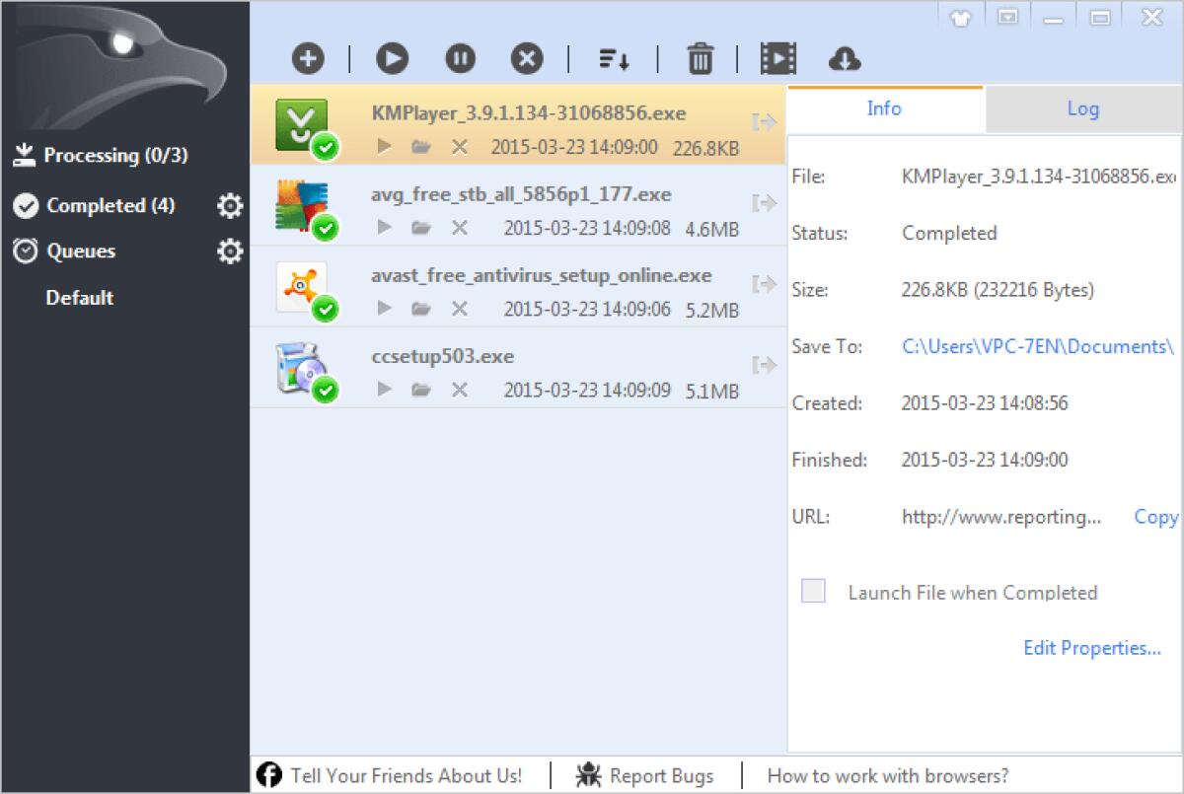The height and width of the screenshot is (794, 1184).
Task: Open Edit Properties dialog
Action: click(1092, 647)
